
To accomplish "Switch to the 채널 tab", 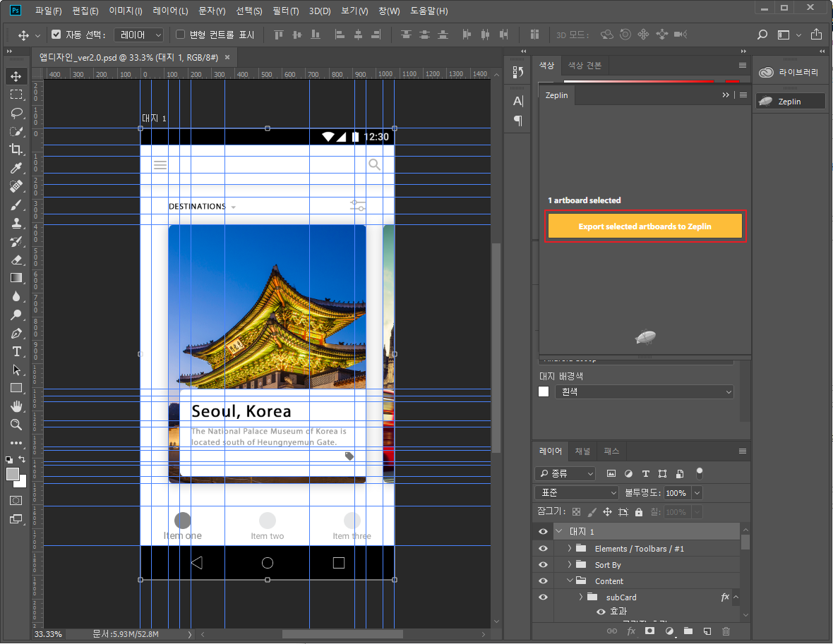I will point(582,451).
